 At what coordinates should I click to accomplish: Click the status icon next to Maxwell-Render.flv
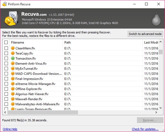pos(13,99)
